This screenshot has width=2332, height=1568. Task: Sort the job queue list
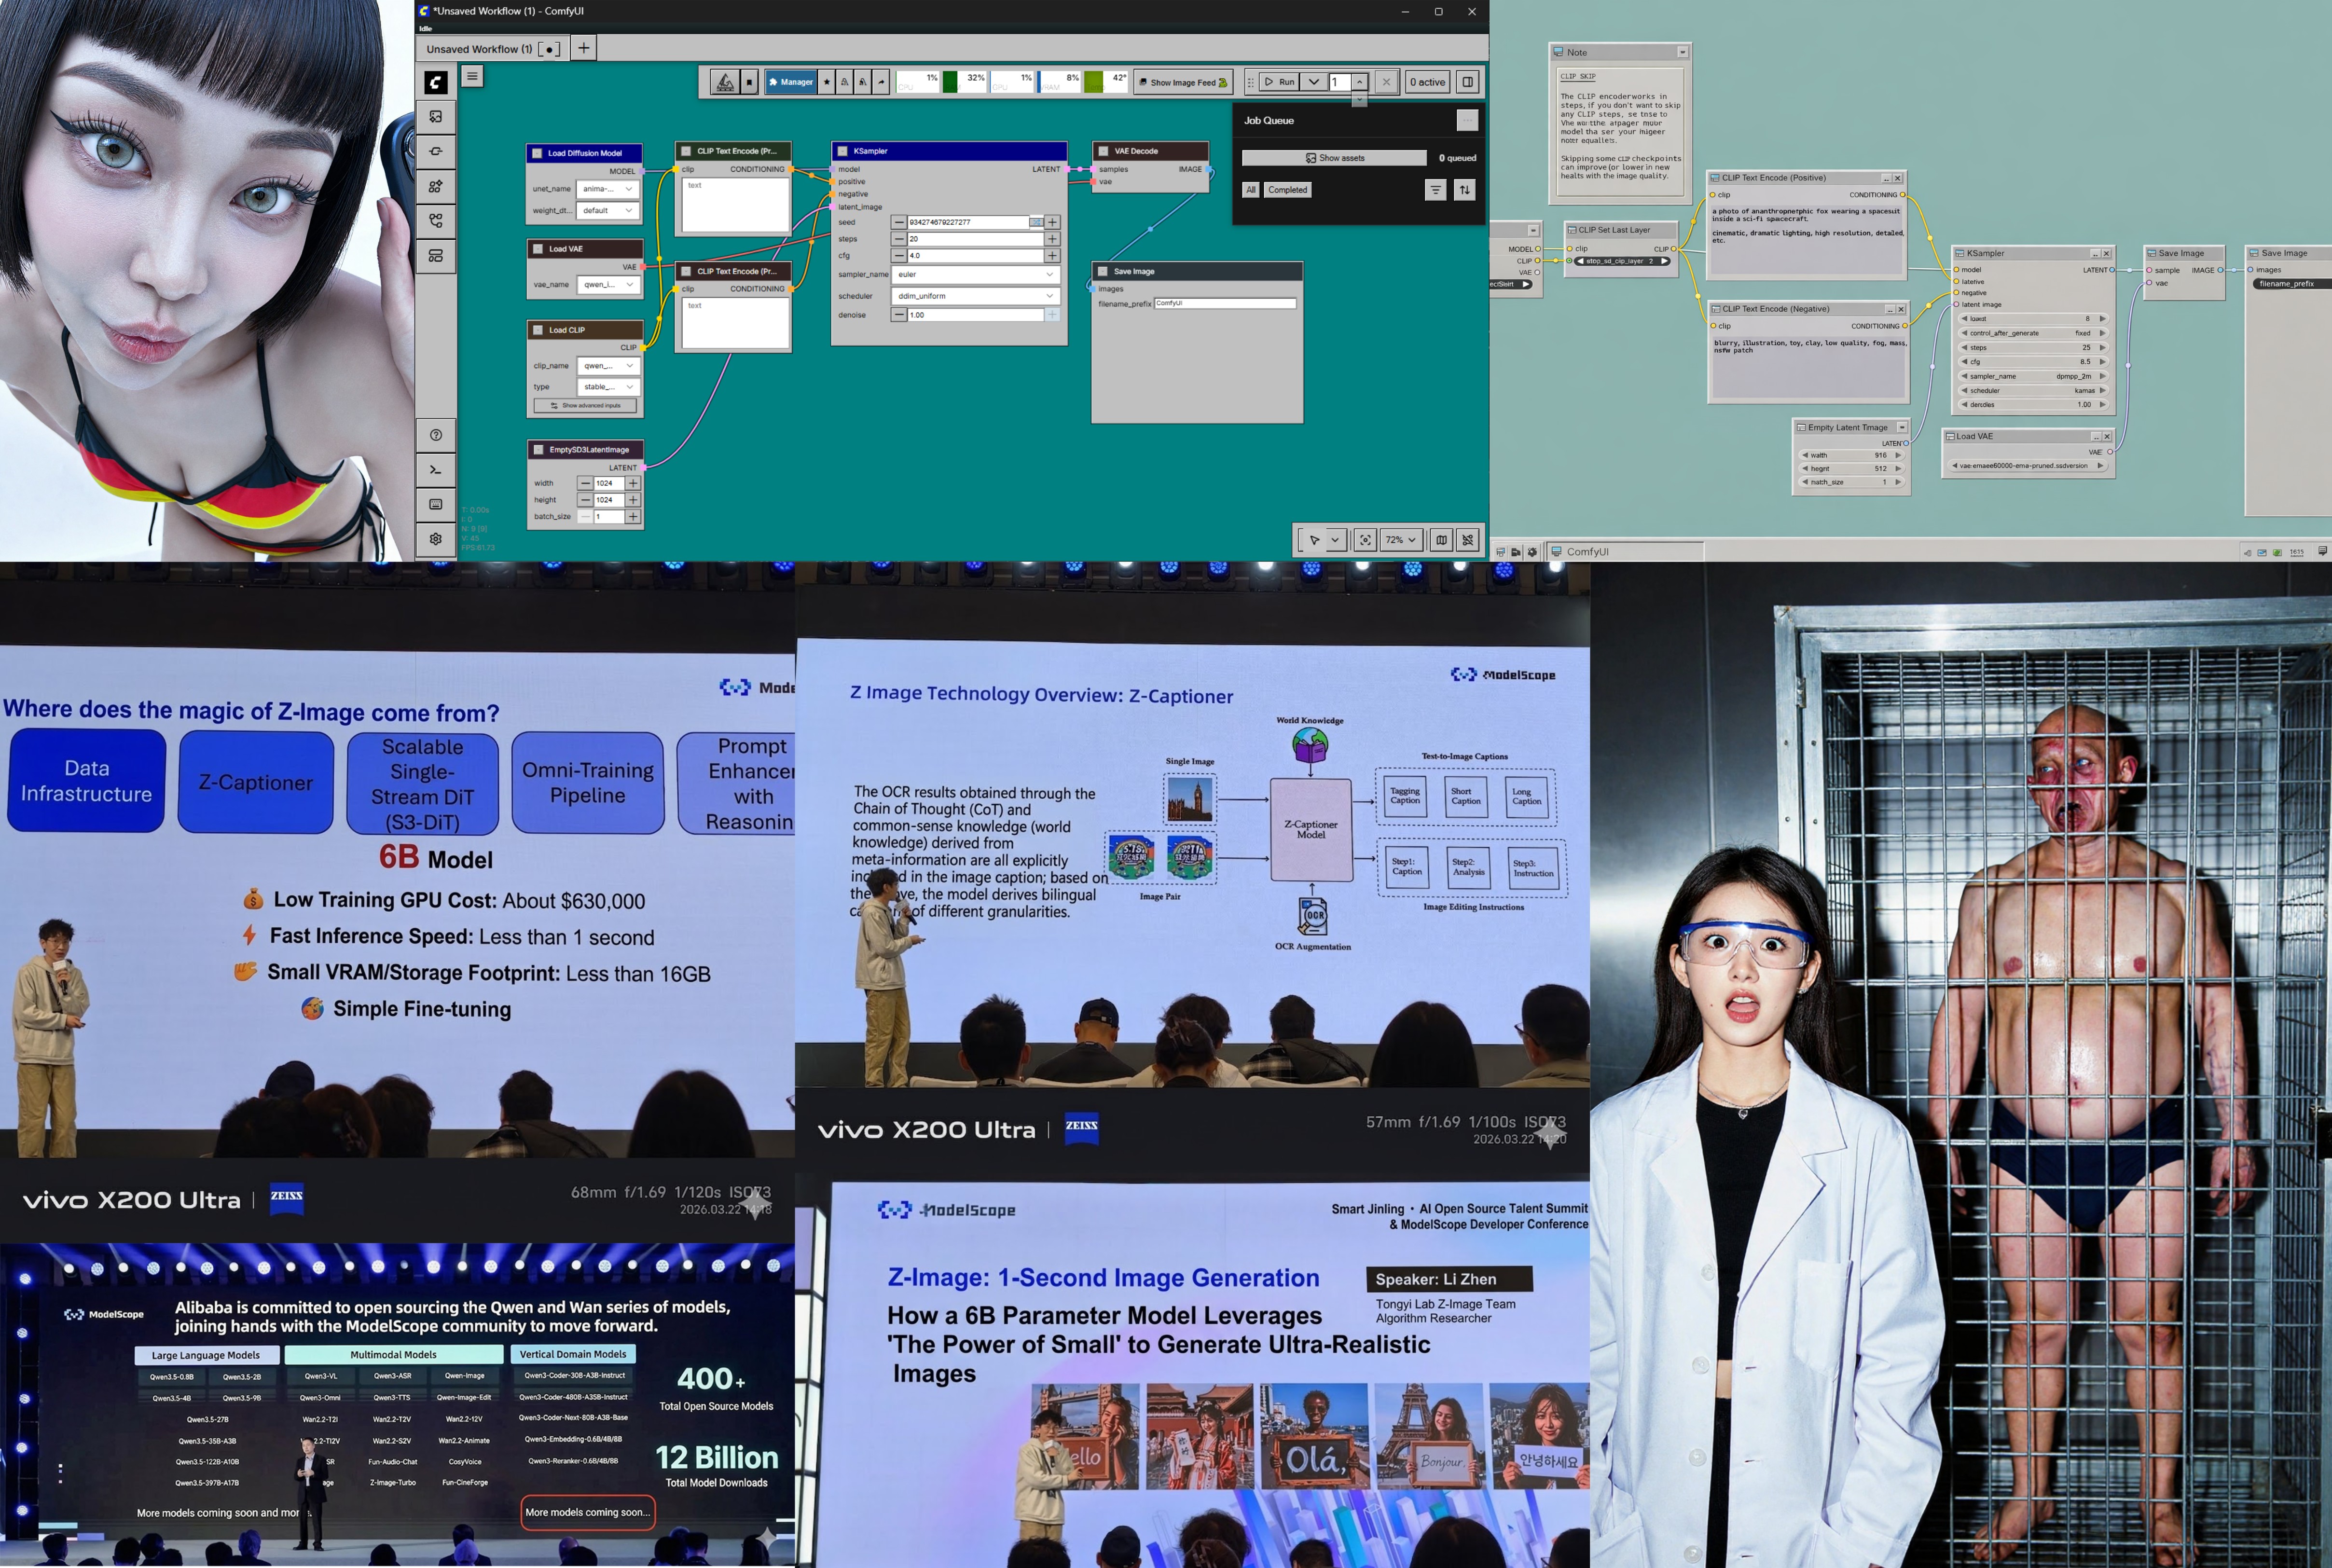point(1464,190)
